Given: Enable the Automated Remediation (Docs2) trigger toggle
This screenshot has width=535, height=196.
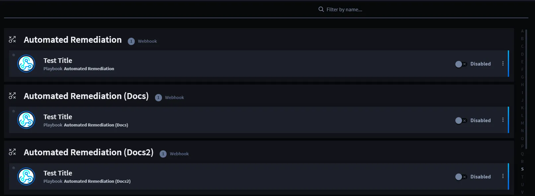Looking at the screenshot, I should coord(461,177).
